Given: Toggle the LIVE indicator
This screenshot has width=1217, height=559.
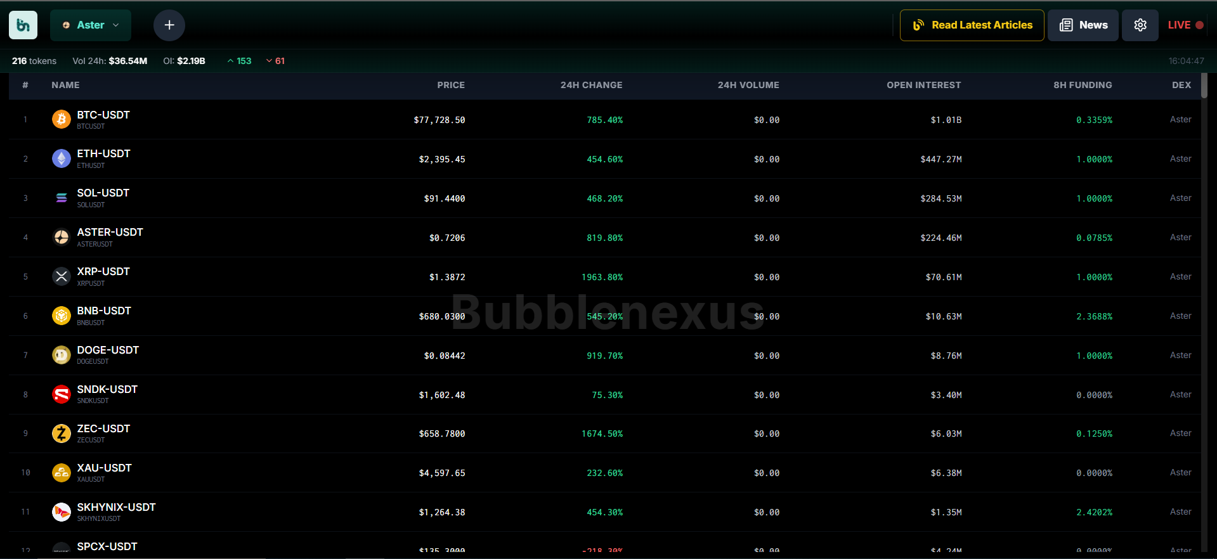Looking at the screenshot, I should coord(1185,25).
